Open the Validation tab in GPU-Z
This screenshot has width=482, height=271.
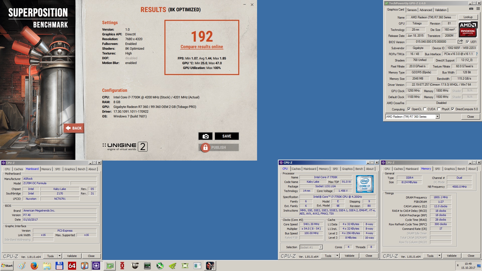point(441,10)
